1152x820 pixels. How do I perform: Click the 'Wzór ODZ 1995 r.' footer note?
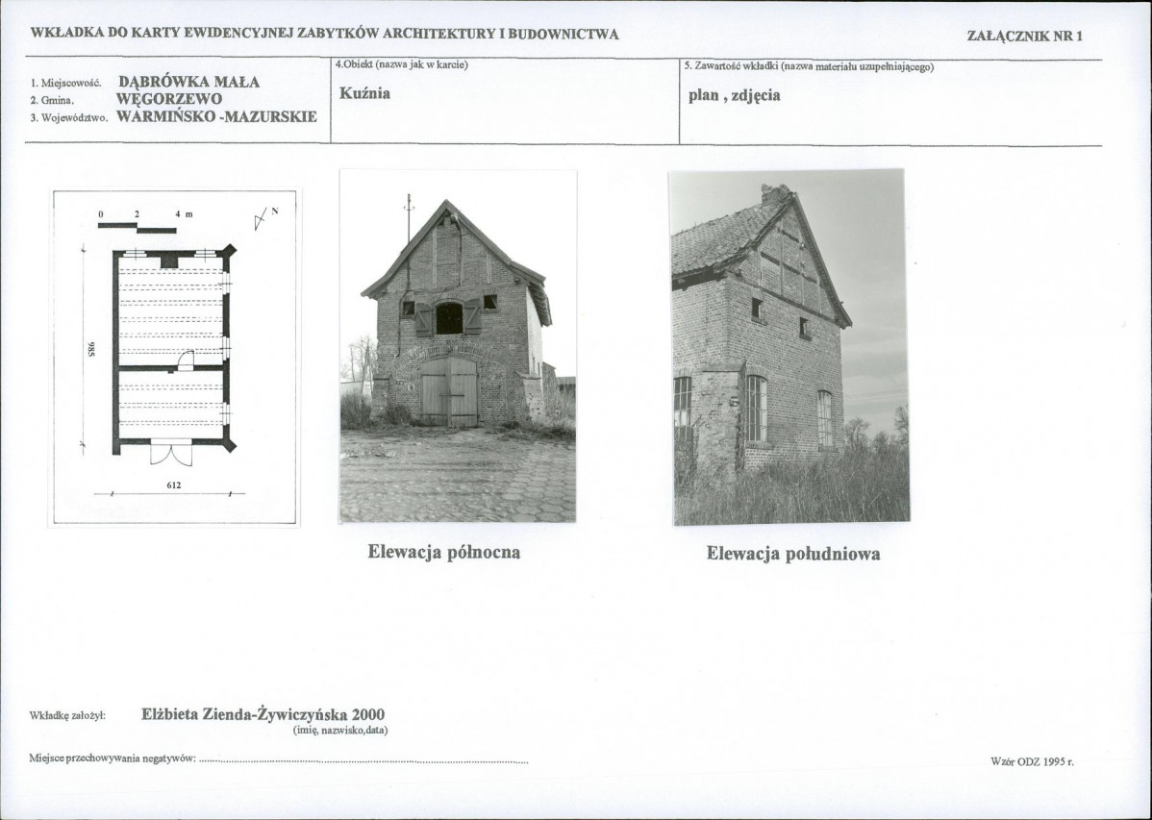tap(1032, 762)
